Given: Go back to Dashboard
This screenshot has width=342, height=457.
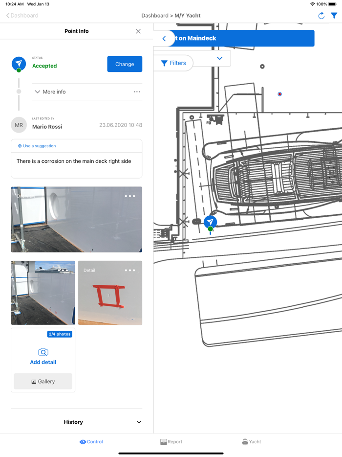Looking at the screenshot, I should click(x=22, y=16).
